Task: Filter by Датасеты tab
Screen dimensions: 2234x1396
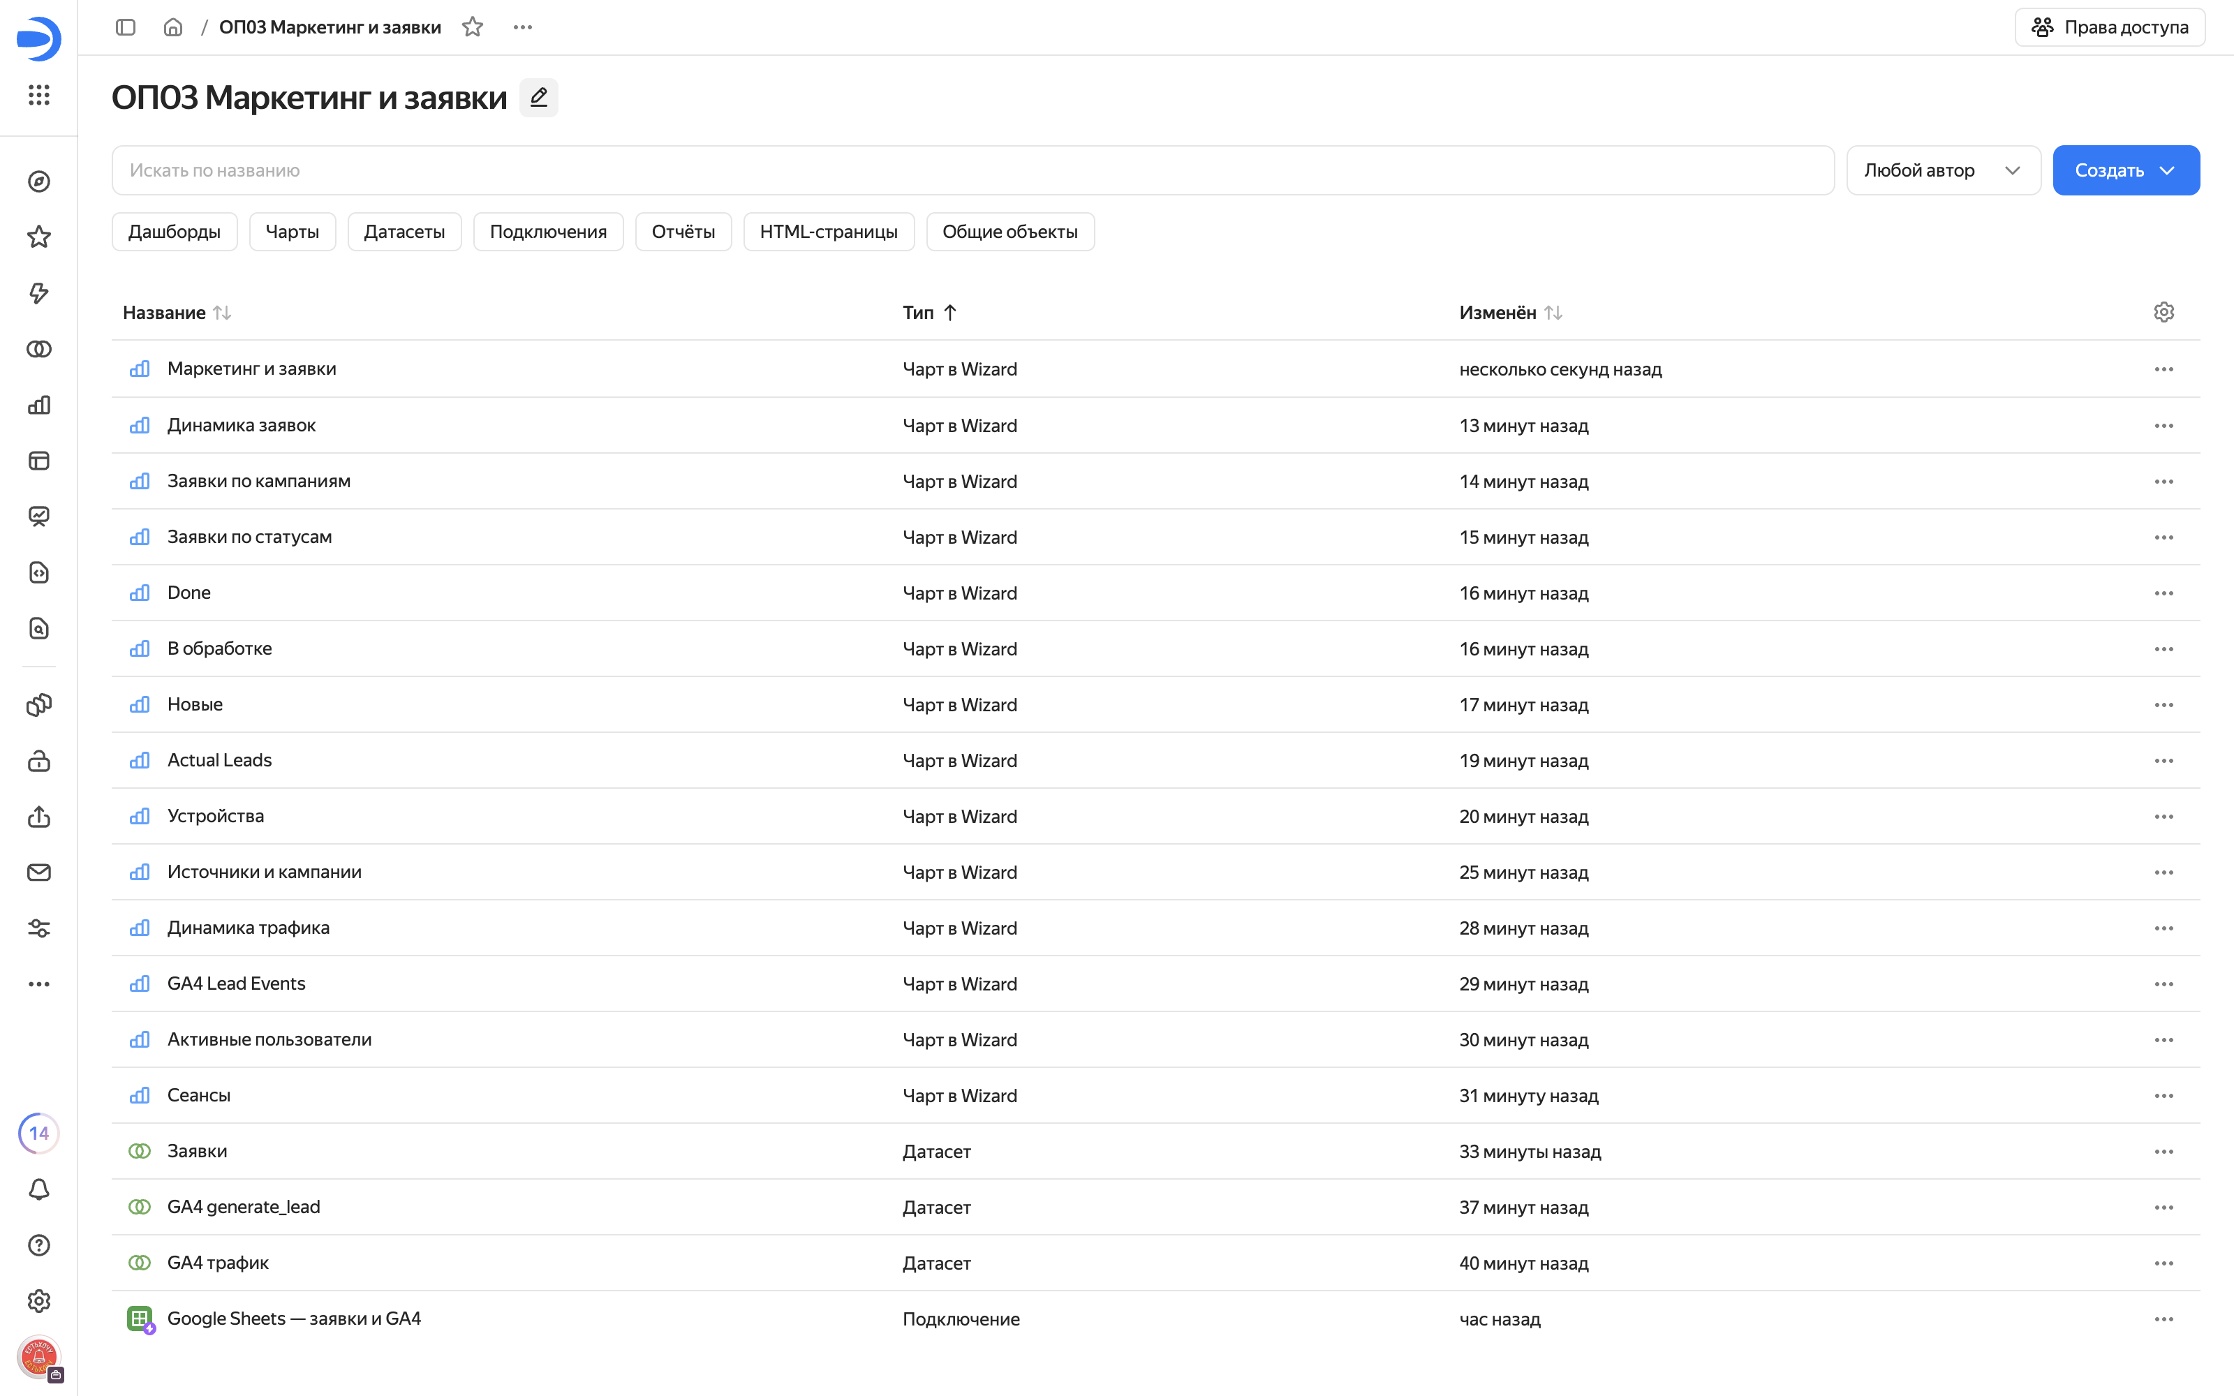Action: pos(404,232)
